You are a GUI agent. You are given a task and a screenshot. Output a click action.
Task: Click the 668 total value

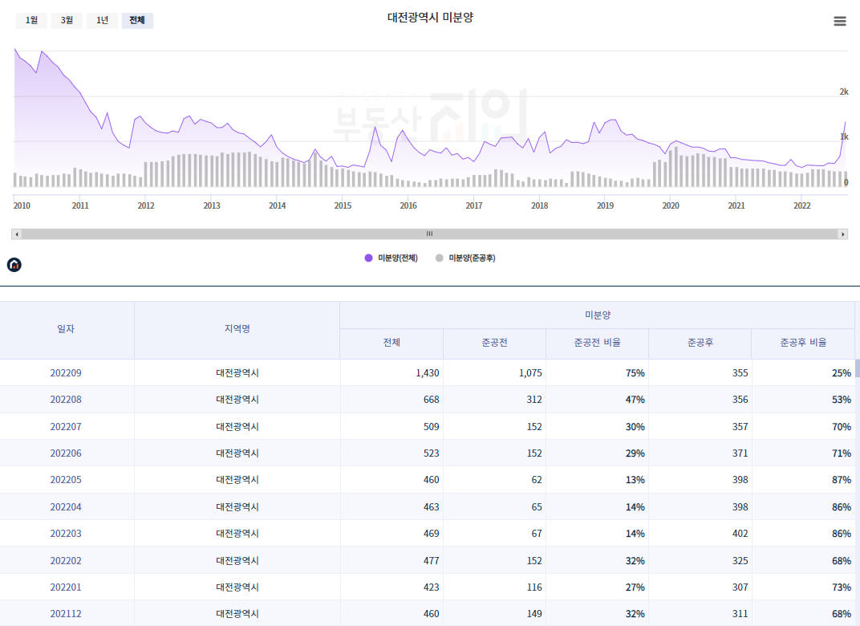pos(431,400)
